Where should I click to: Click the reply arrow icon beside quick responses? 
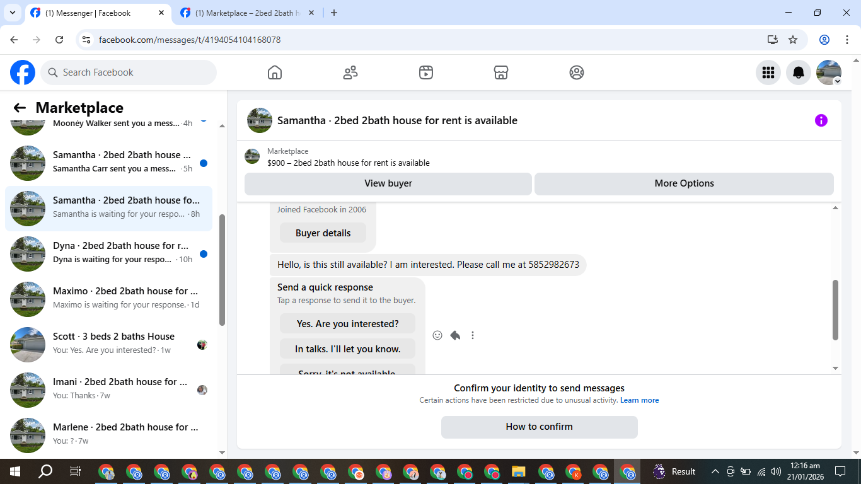455,335
